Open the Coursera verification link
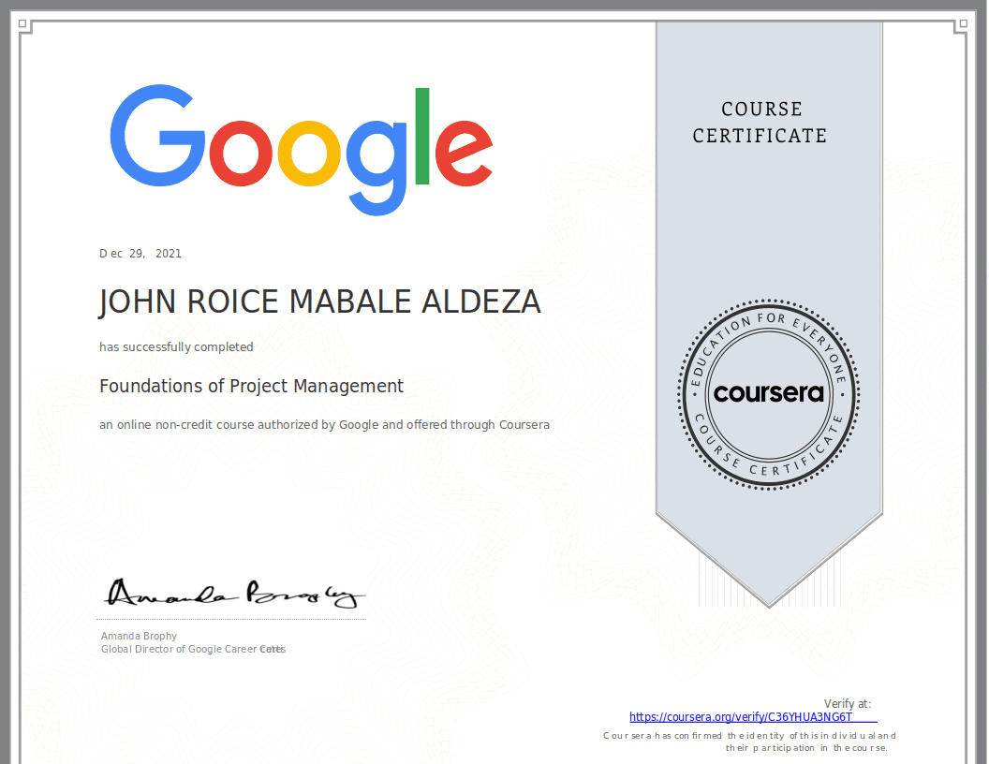Screen dimensions: 989x764 point(741,716)
